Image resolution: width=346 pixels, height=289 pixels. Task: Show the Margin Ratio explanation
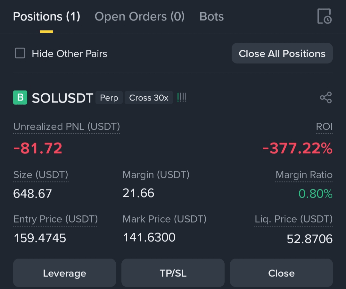[304, 175]
